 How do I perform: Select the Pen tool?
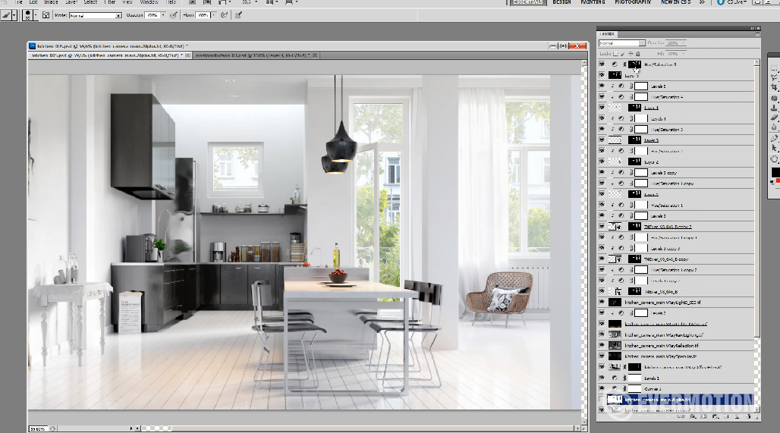pyautogui.click(x=775, y=138)
